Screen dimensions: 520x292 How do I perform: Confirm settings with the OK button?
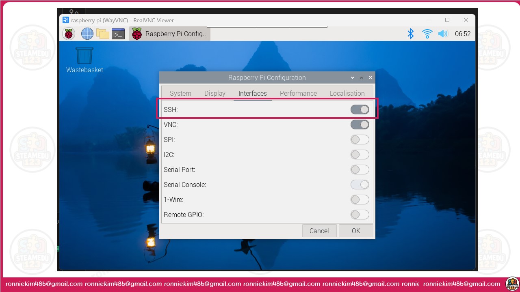pos(356,231)
